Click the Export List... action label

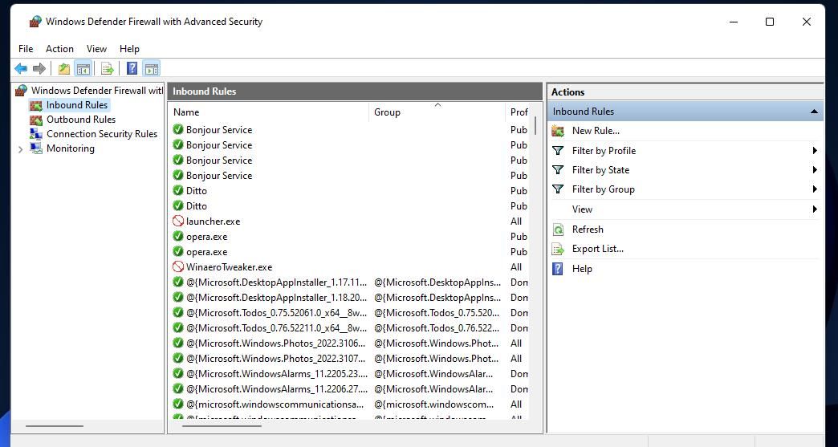tap(597, 249)
